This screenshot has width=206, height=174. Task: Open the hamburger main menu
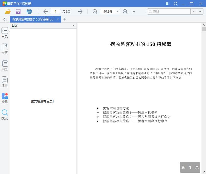pyautogui.click(x=167, y=4)
